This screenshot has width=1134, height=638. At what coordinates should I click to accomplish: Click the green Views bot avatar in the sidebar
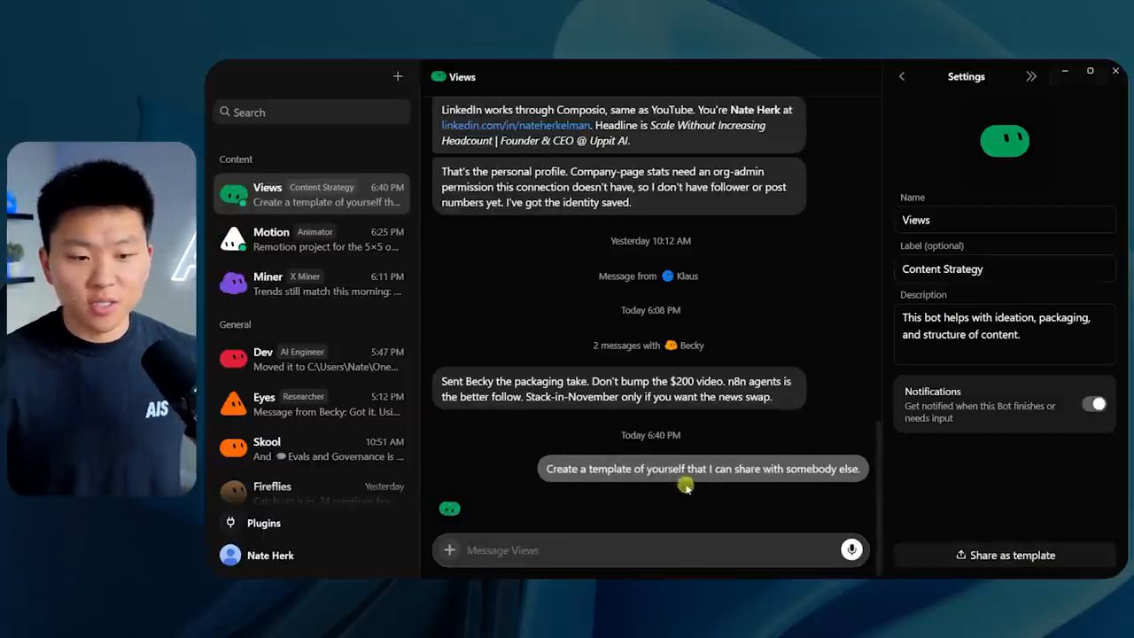pos(234,194)
